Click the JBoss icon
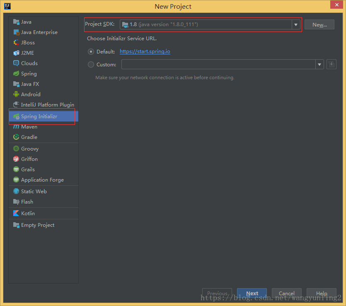Image resolution: width=346 pixels, height=306 pixels. click(x=16, y=43)
